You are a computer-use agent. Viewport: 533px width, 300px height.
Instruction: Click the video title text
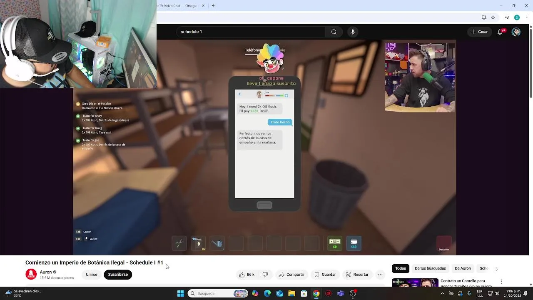click(94, 262)
